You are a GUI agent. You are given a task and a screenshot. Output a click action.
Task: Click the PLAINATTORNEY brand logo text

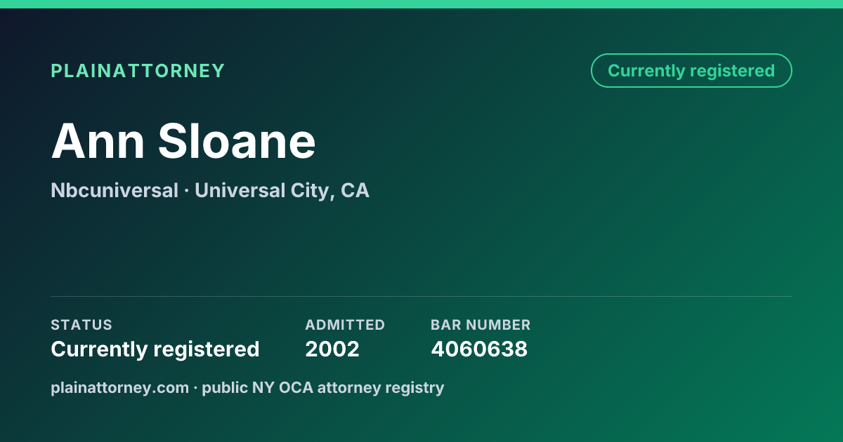[138, 71]
